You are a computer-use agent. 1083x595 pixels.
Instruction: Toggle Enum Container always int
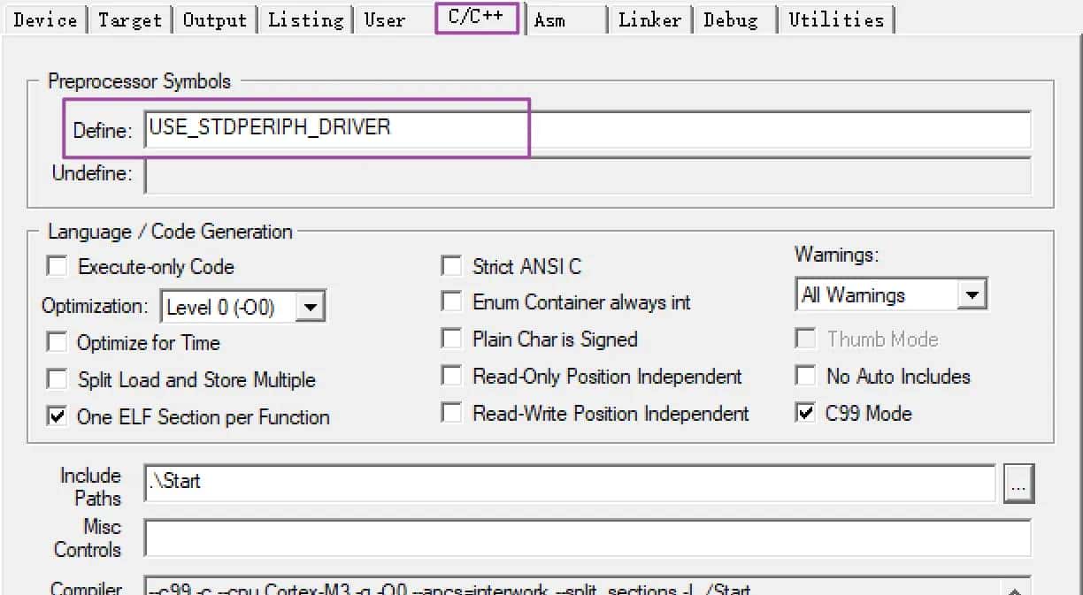click(452, 302)
